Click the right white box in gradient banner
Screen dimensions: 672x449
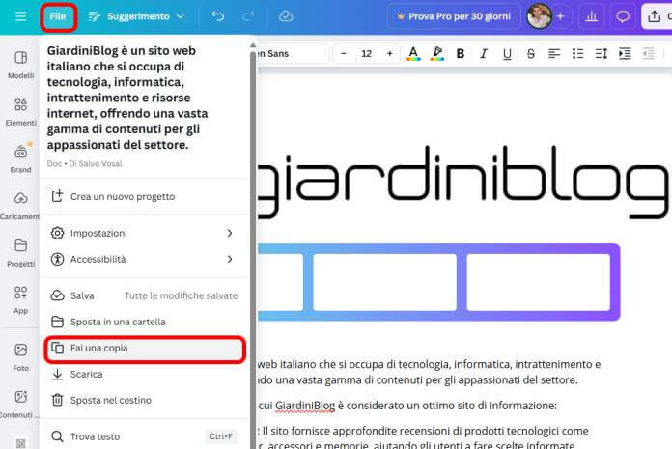pyautogui.click(x=539, y=282)
